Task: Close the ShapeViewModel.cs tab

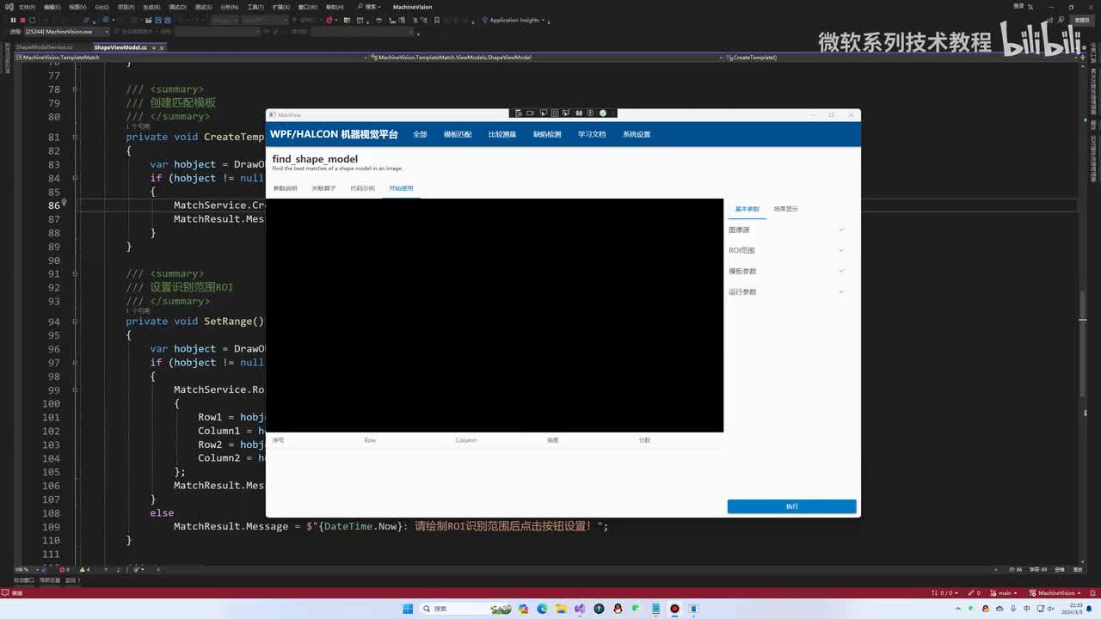Action: [161, 47]
